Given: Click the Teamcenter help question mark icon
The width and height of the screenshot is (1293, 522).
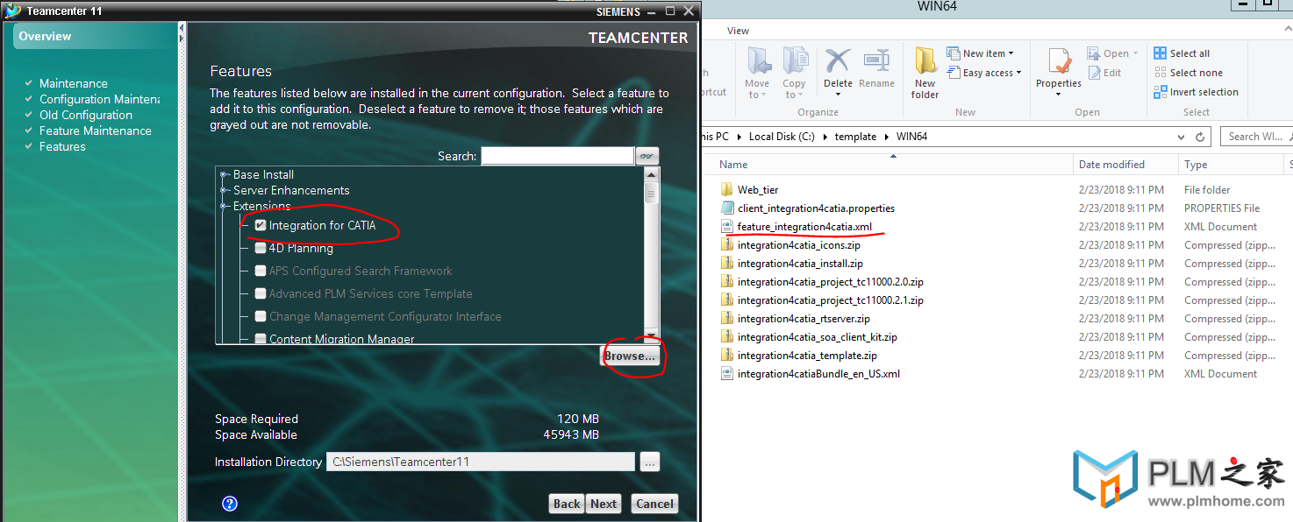Looking at the screenshot, I should 230,504.
